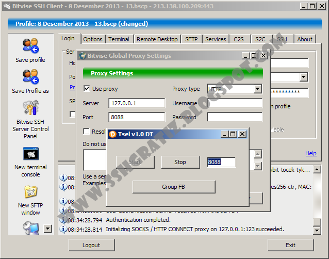The height and width of the screenshot is (259, 329).
Task: Click the Logout button
Action: click(x=91, y=245)
